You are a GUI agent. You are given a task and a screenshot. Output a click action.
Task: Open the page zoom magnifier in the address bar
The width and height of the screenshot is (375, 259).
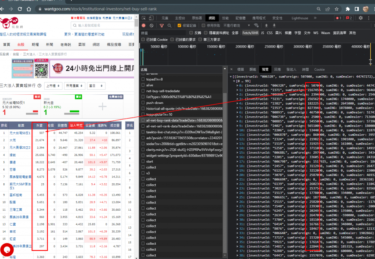[x=319, y=9]
